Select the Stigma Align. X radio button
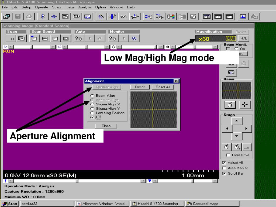Screen dimensions: 276x207 92,104
